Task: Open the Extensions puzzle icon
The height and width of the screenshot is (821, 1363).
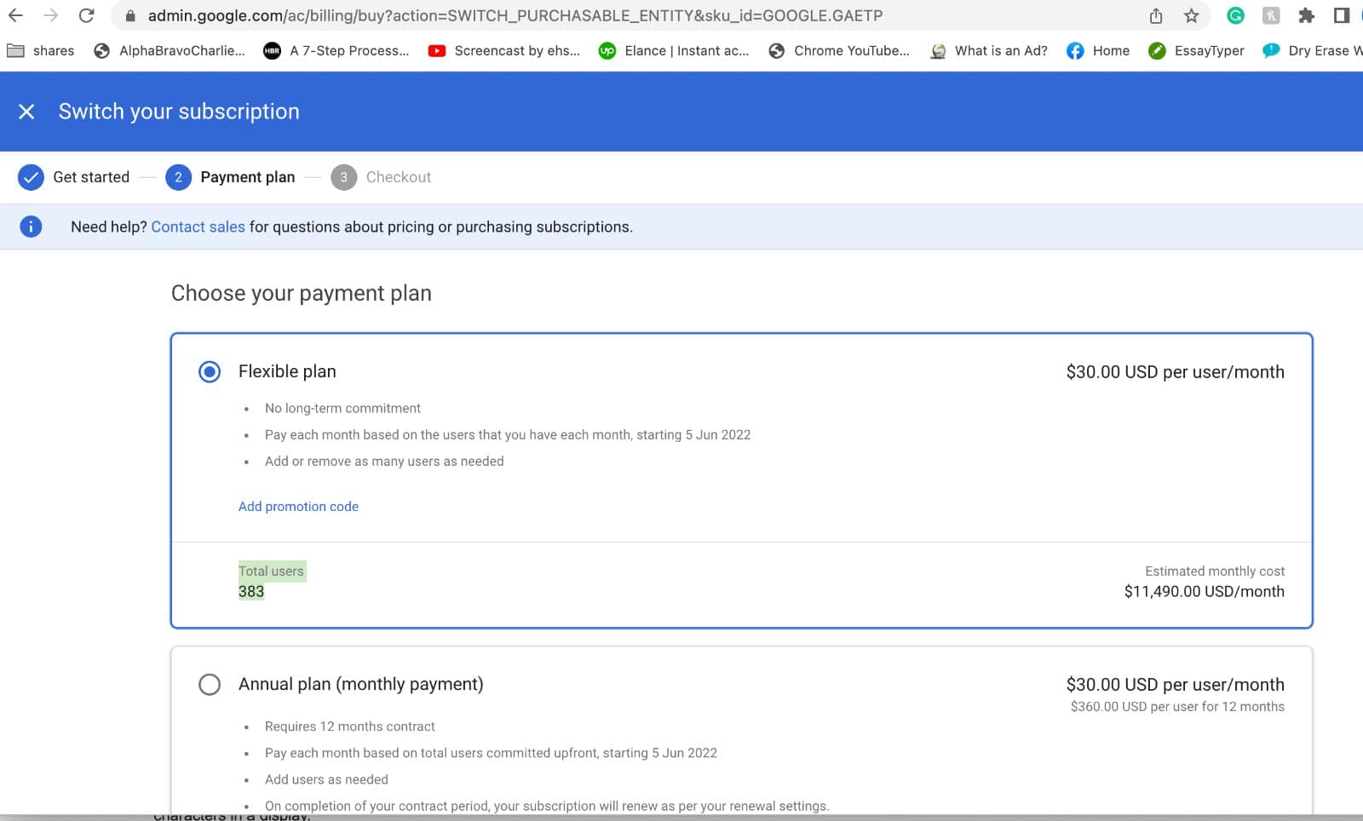Action: pos(1306,15)
